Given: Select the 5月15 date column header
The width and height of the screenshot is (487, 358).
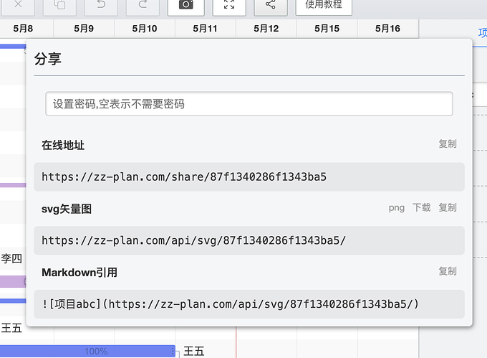Looking at the screenshot, I should click(327, 29).
